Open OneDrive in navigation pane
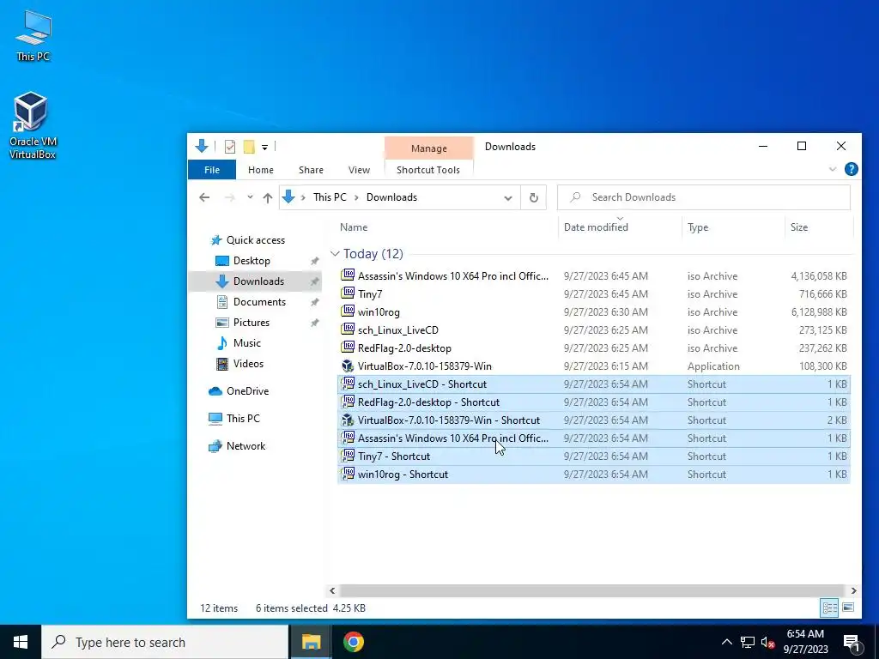This screenshot has width=879, height=659. (x=247, y=391)
